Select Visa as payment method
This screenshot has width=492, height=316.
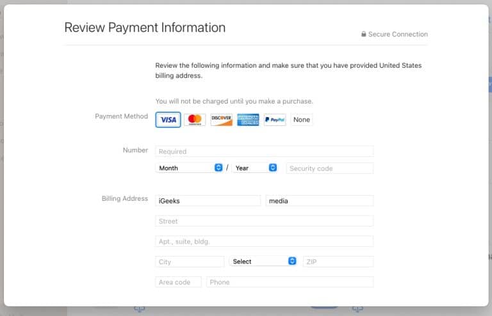[x=168, y=120]
